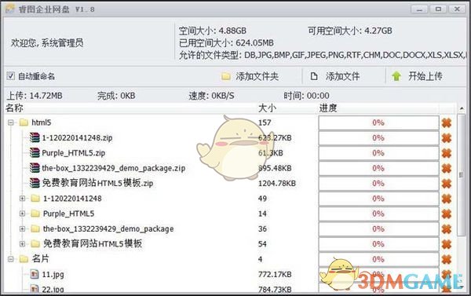The height and width of the screenshot is (296, 471).
Task: Click the file list vertical scrollbar thumb
Action: click(x=462, y=174)
